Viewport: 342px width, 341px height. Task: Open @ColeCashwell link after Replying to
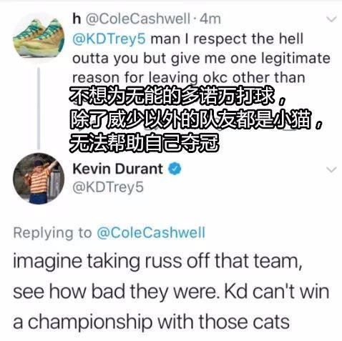tap(151, 233)
